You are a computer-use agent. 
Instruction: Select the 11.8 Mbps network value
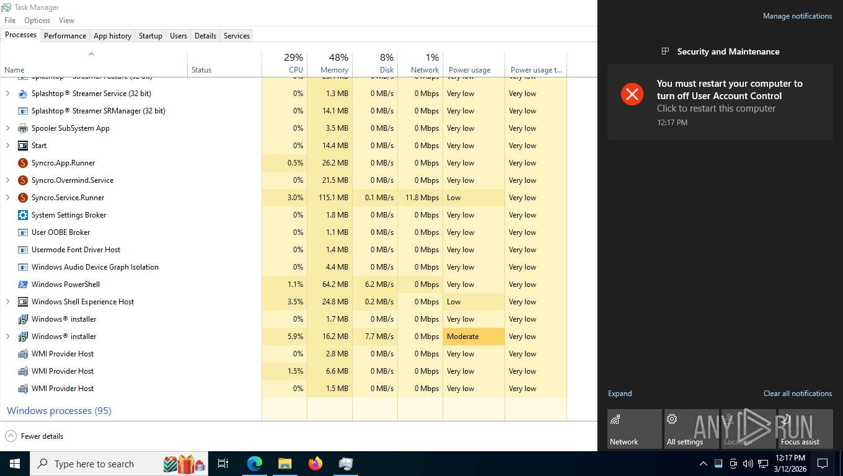tap(420, 198)
